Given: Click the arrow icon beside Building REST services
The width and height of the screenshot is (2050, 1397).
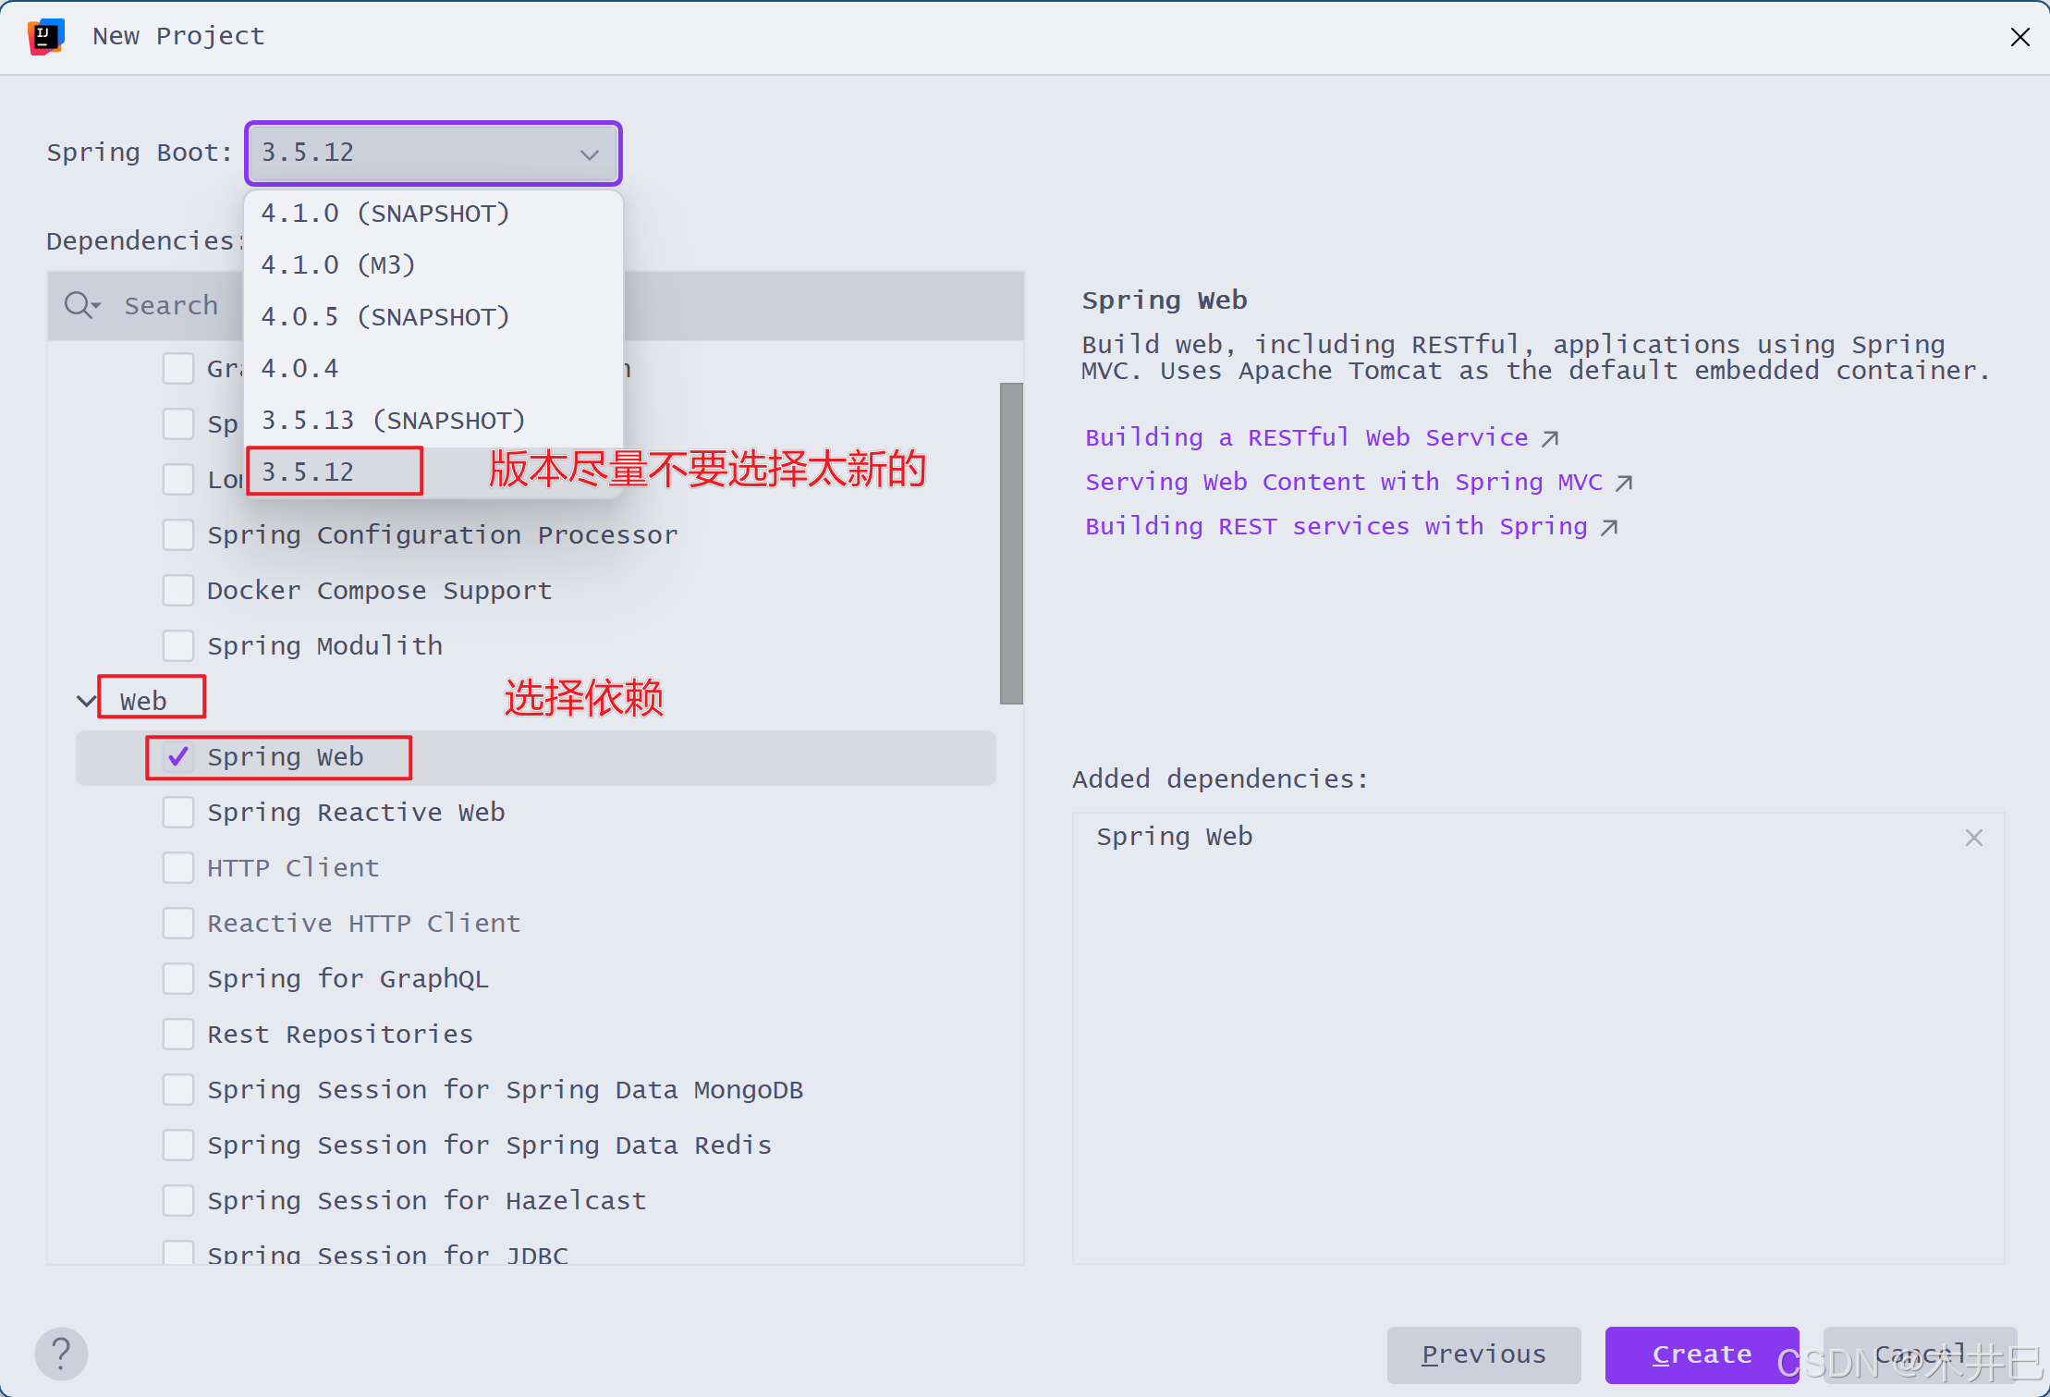Looking at the screenshot, I should [1609, 527].
